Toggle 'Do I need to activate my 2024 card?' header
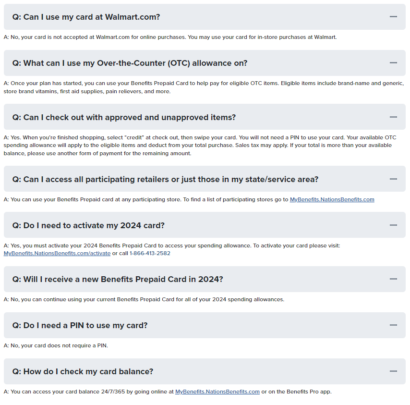Viewport: 410px width, 405px height. pyautogui.click(x=205, y=225)
